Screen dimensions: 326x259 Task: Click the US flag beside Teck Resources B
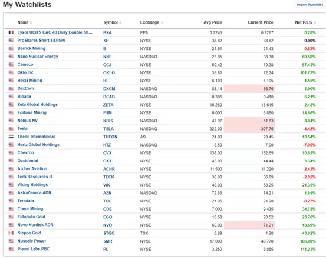coord(11,177)
